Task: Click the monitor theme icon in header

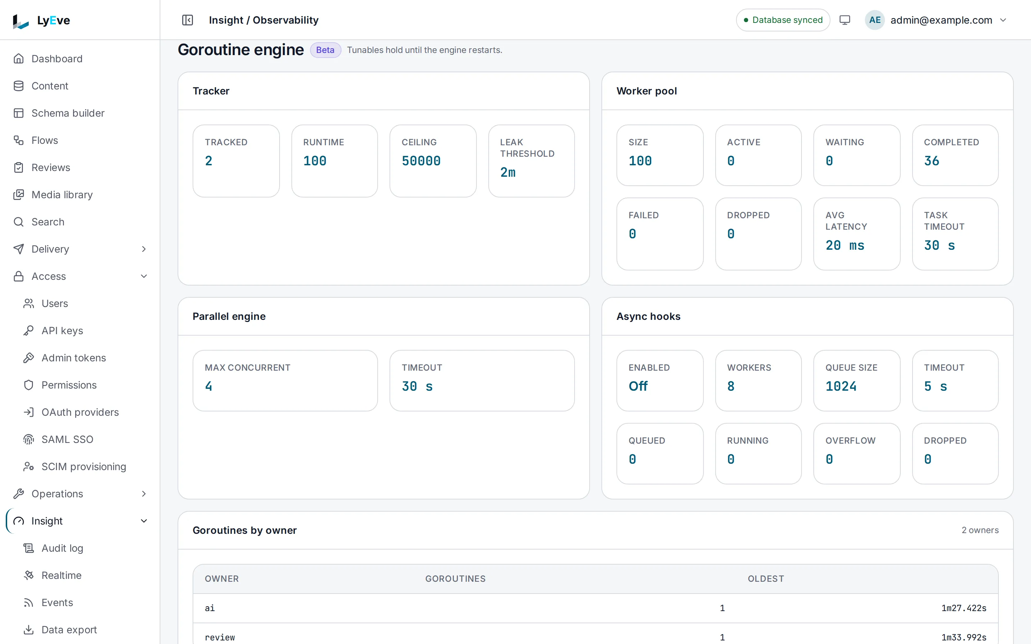Action: click(x=844, y=20)
